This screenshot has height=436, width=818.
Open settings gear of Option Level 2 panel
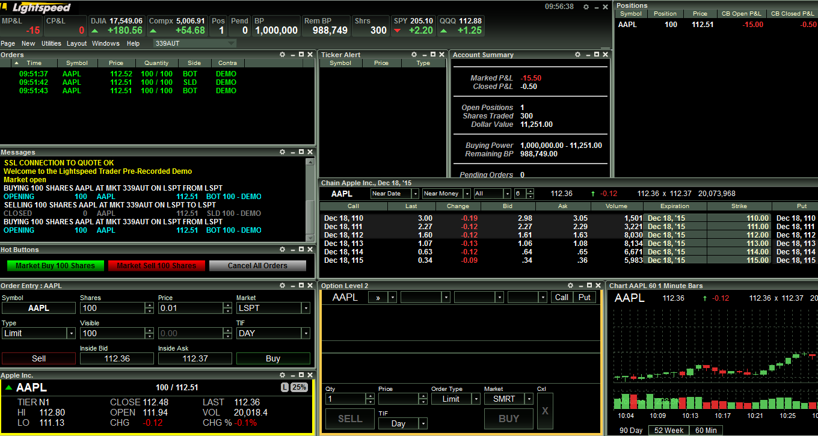click(x=570, y=286)
